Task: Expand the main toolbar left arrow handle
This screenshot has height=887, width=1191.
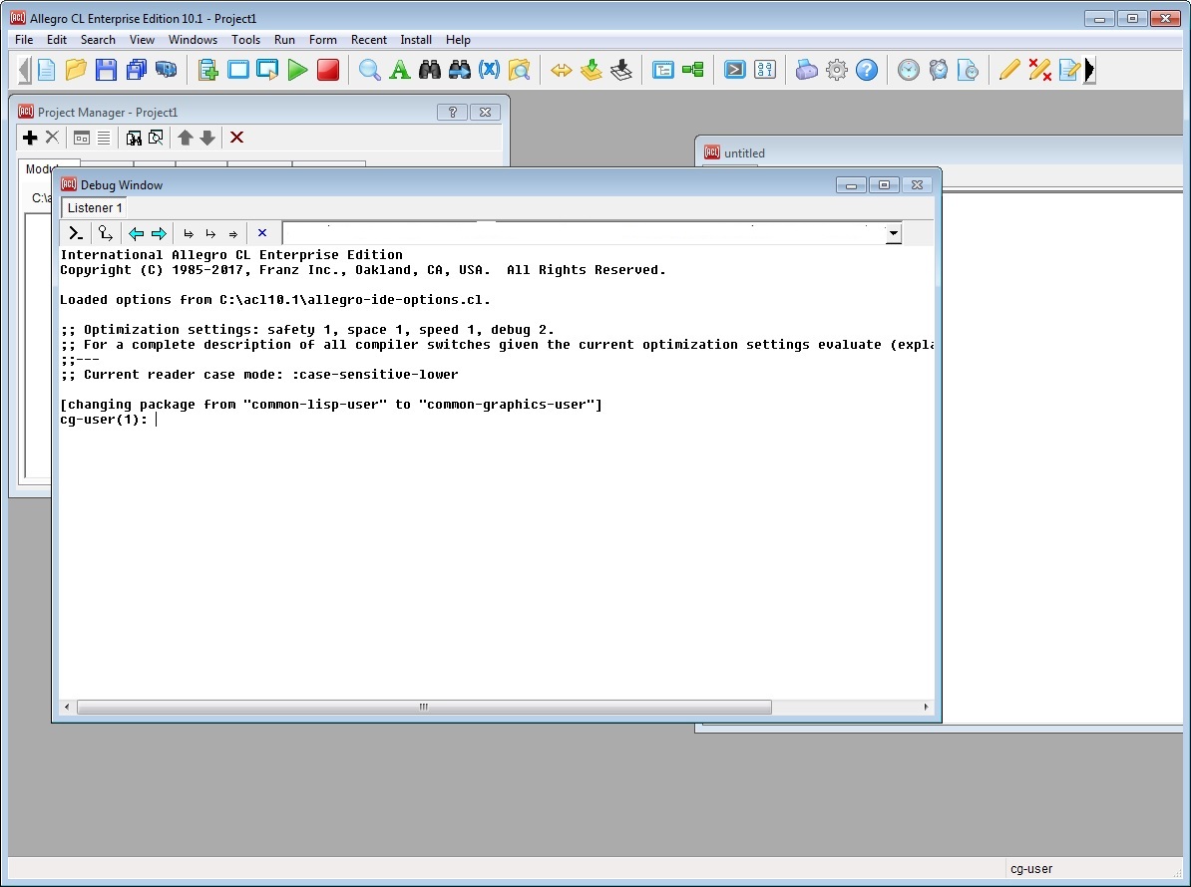Action: tap(24, 70)
